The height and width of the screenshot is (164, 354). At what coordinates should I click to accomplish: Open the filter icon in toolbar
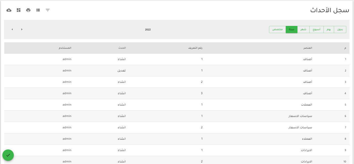48,10
